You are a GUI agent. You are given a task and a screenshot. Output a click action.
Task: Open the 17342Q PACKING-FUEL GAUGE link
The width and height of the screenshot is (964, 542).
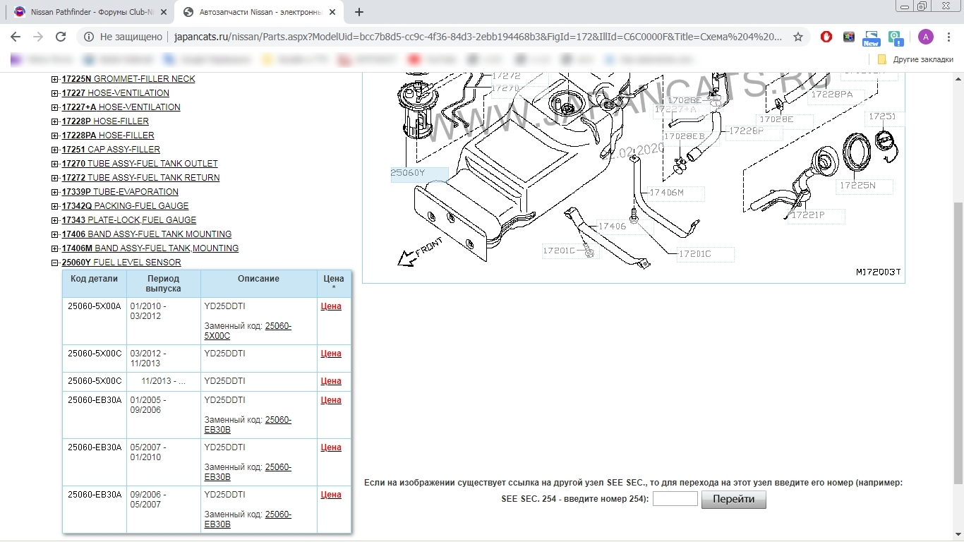pos(125,206)
